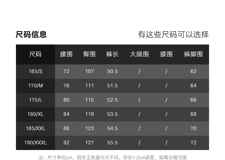Select the 裤脚围 column header
This screenshot has width=225, height=160.
pyautogui.click(x=193, y=54)
